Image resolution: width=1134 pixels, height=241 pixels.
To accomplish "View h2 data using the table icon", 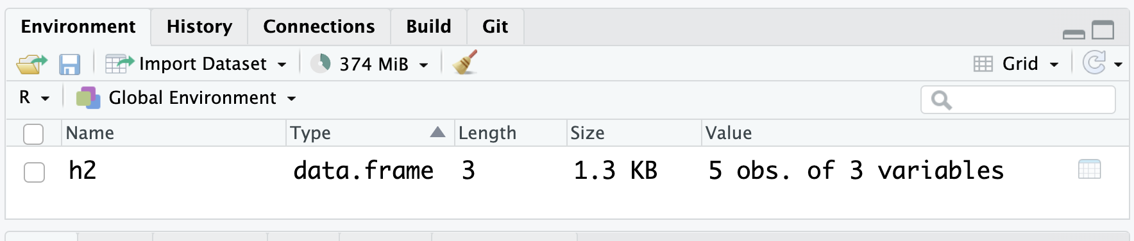I will click(1089, 170).
